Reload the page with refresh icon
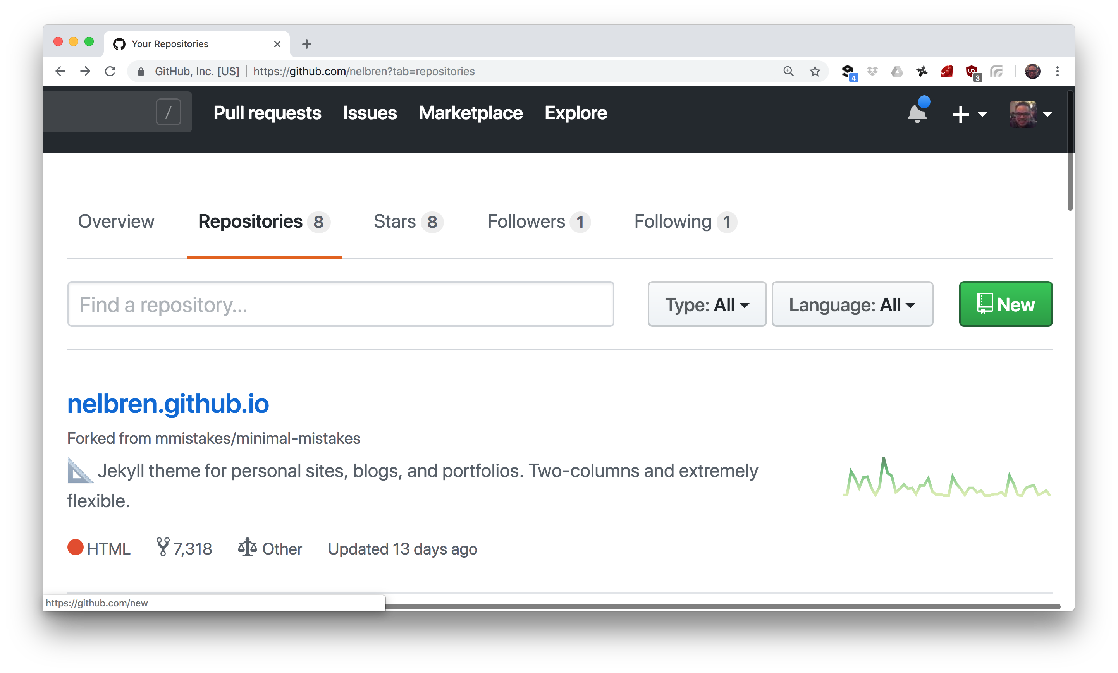The height and width of the screenshot is (673, 1118). click(x=110, y=71)
